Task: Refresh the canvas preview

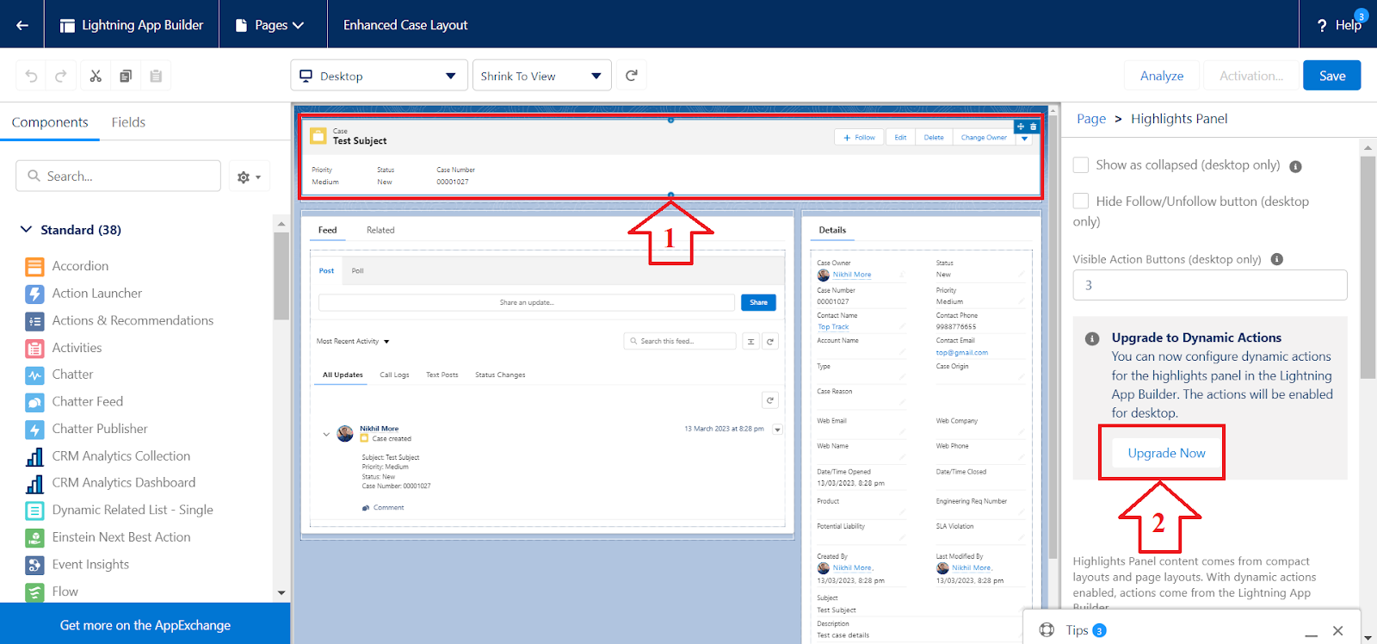Action: (632, 76)
